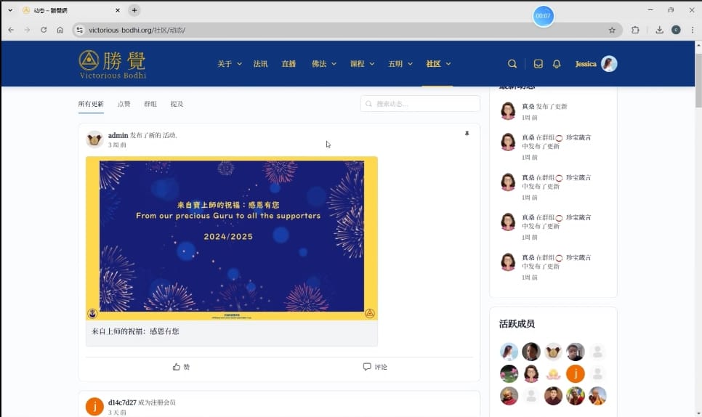Click the pin icon on admin's post

467,134
